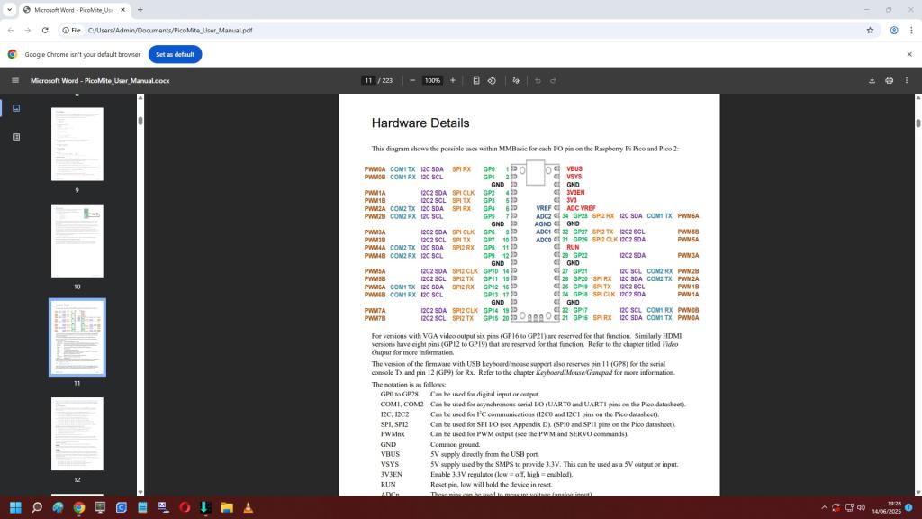Click the zoom in plus button
The image size is (922, 519).
[x=453, y=80]
